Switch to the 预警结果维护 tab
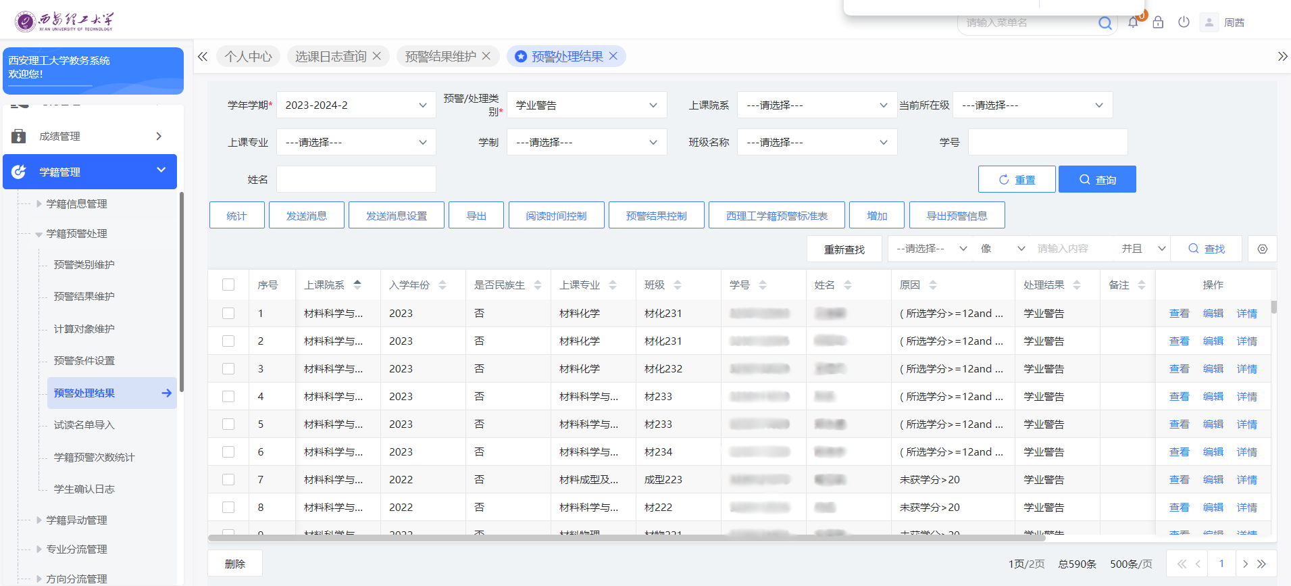The width and height of the screenshot is (1291, 586). point(440,56)
